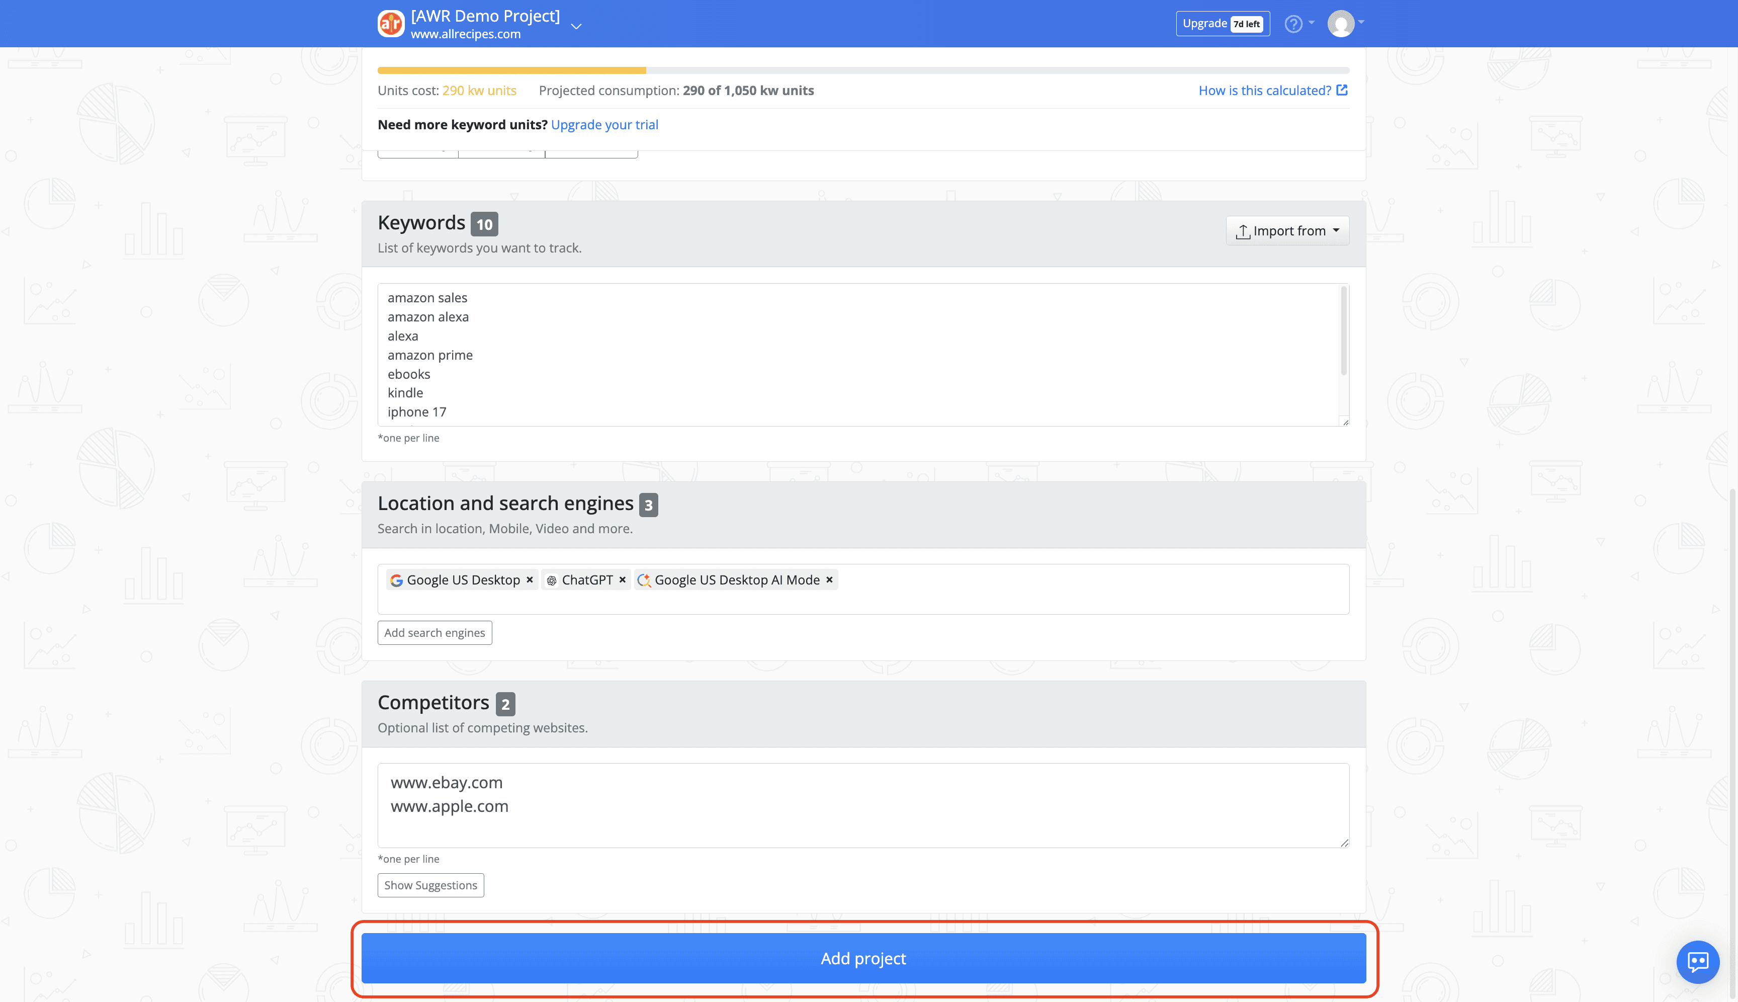Open the live chat widget icon
The image size is (1738, 1002).
coord(1698,962)
